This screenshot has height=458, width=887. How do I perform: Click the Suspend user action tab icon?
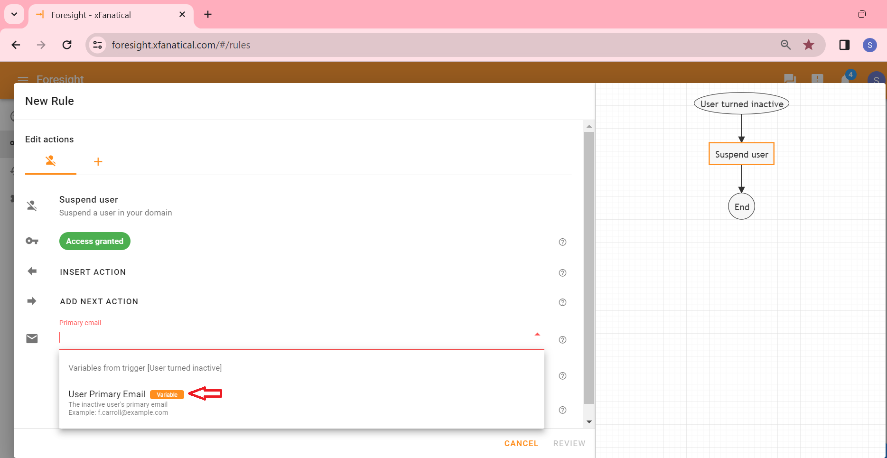click(50, 161)
